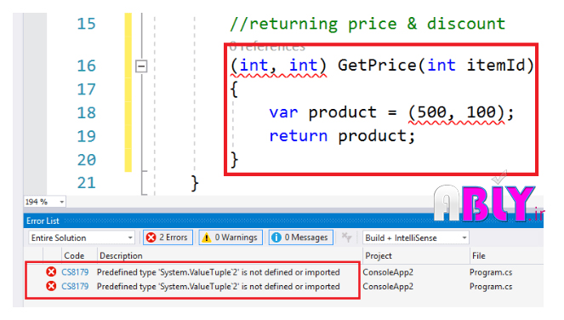The height and width of the screenshot is (320, 564).
Task: Click line number 21 in the margin
Action: (x=86, y=183)
